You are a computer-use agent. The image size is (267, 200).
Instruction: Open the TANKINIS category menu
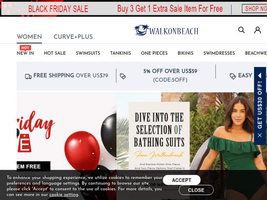[121, 53]
